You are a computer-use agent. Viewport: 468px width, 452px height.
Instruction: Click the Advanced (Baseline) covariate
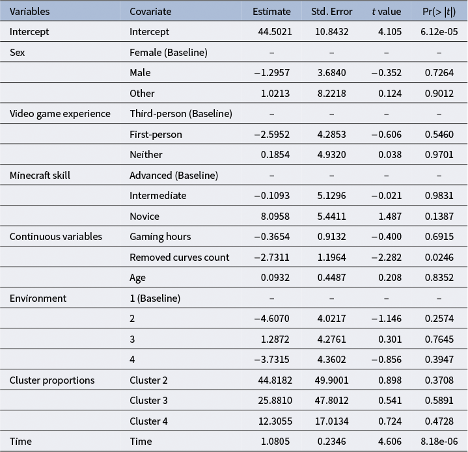174,176
